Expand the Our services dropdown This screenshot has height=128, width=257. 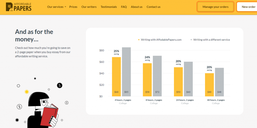click(56, 7)
